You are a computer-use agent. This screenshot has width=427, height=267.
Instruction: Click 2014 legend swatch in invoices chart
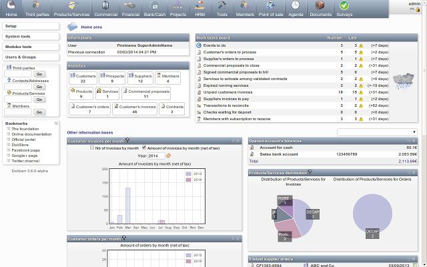pos(188,180)
